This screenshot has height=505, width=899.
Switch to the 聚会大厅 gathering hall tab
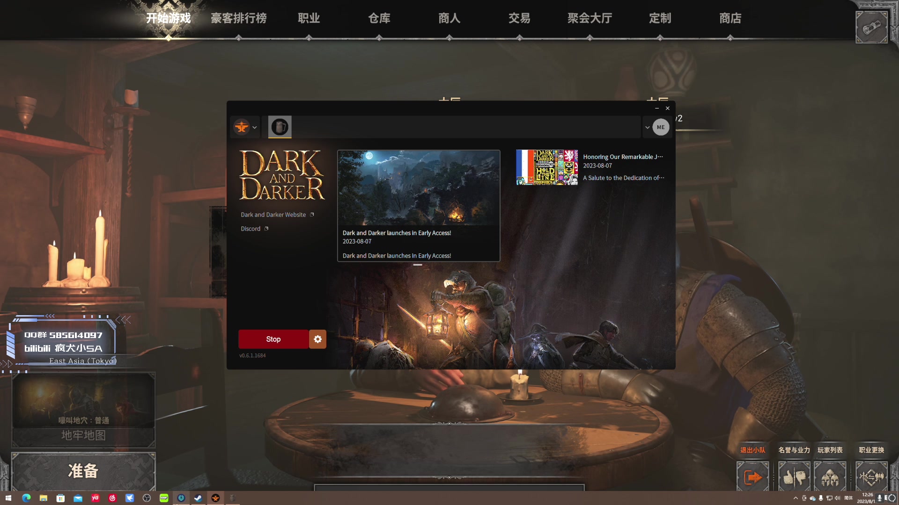590,18
